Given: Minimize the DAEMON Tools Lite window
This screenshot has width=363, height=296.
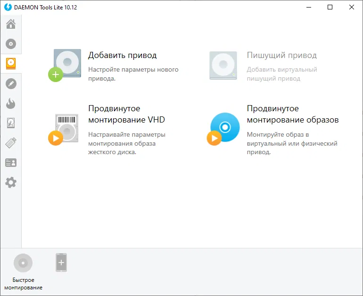Looking at the screenshot, I should point(309,7).
